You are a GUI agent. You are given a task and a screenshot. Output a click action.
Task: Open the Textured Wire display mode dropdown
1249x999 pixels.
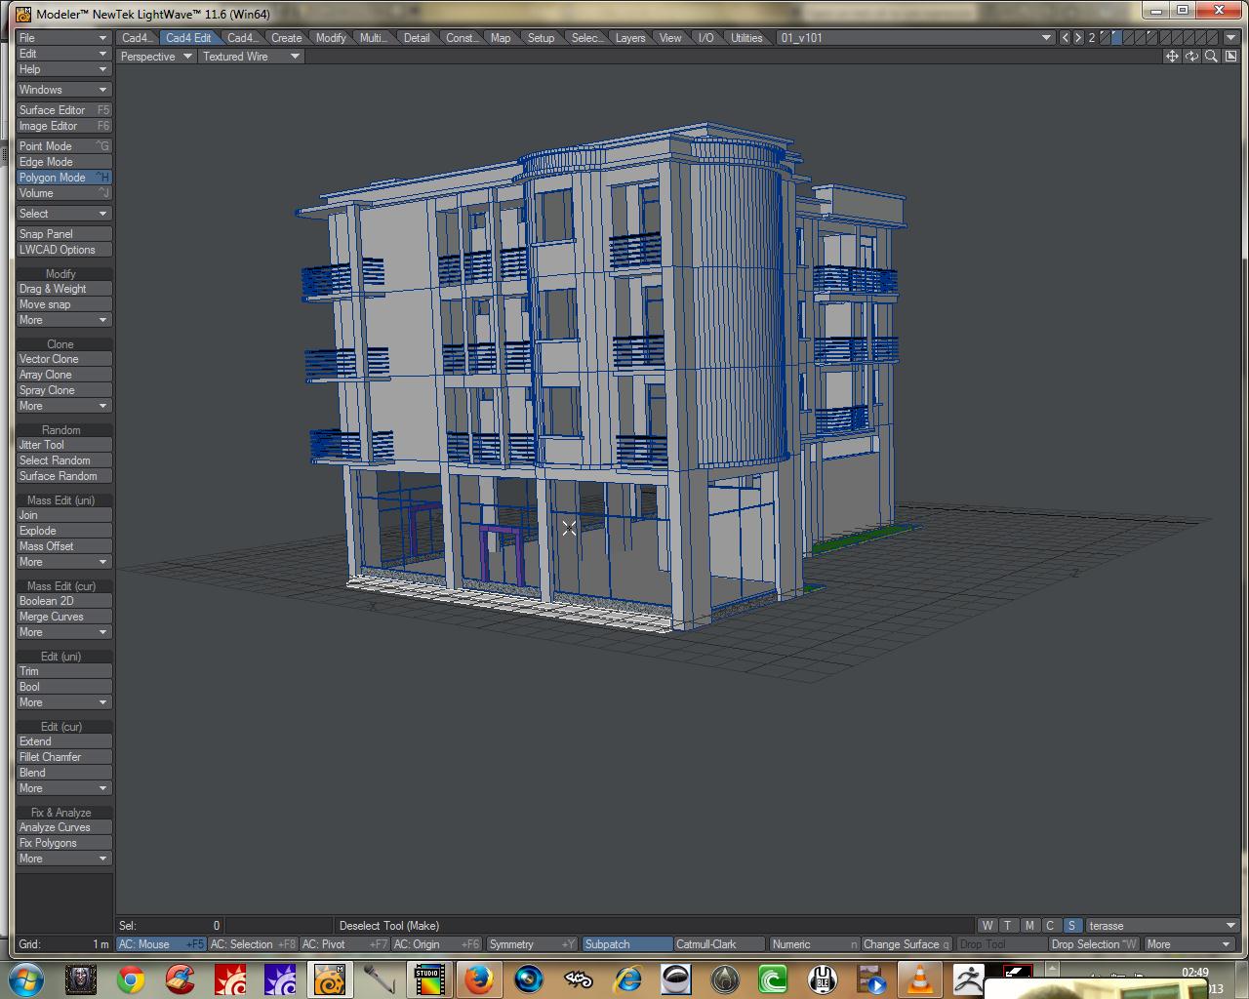pos(252,57)
